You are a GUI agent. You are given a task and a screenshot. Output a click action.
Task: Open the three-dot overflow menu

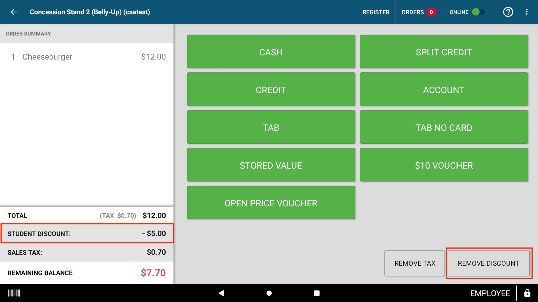[x=527, y=12]
